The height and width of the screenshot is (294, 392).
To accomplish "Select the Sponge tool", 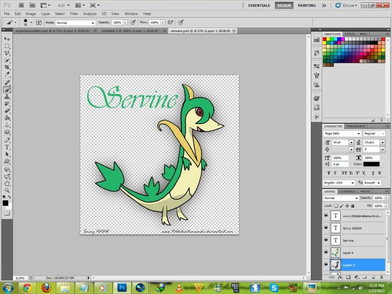I will click(x=7, y=132).
